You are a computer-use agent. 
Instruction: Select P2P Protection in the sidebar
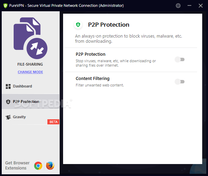pos(31,101)
